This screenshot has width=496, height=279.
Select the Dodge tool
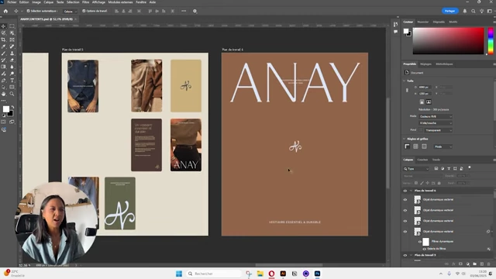12,74
